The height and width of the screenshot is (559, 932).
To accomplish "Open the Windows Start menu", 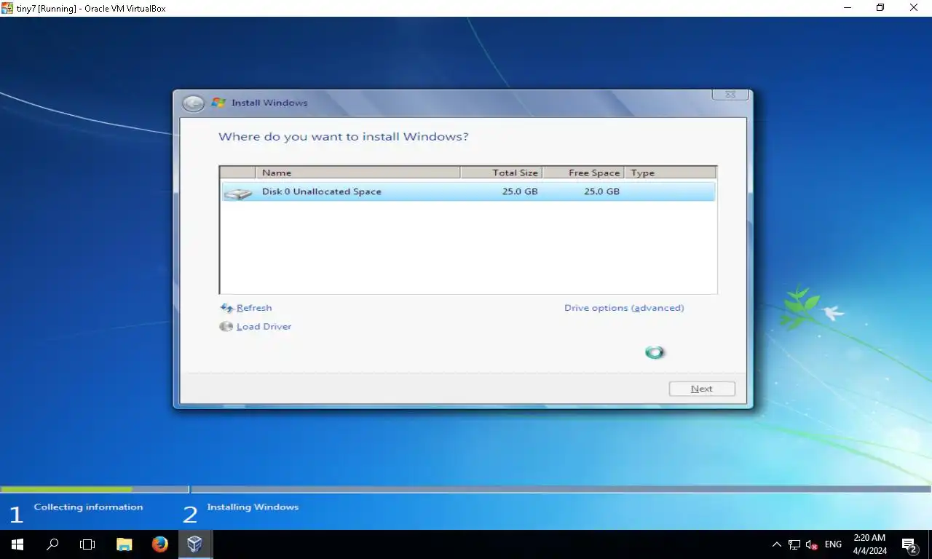I will (17, 544).
